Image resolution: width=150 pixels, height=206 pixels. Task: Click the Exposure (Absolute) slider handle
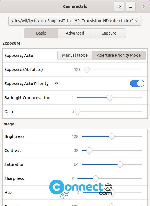point(87,70)
